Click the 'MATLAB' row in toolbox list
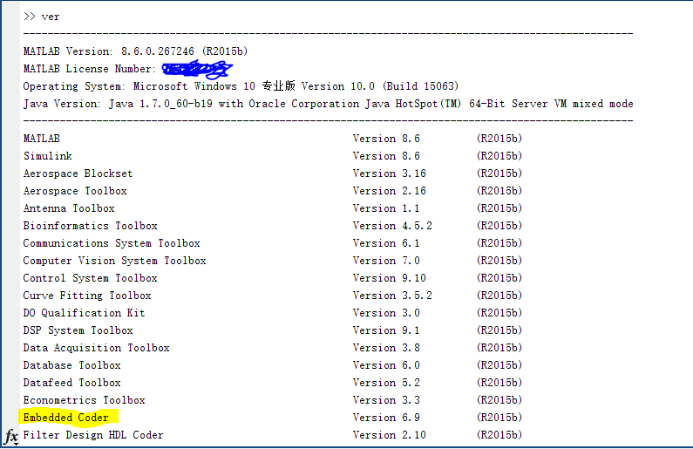Screen dimensions: 693x449 pyautogui.click(x=42, y=139)
